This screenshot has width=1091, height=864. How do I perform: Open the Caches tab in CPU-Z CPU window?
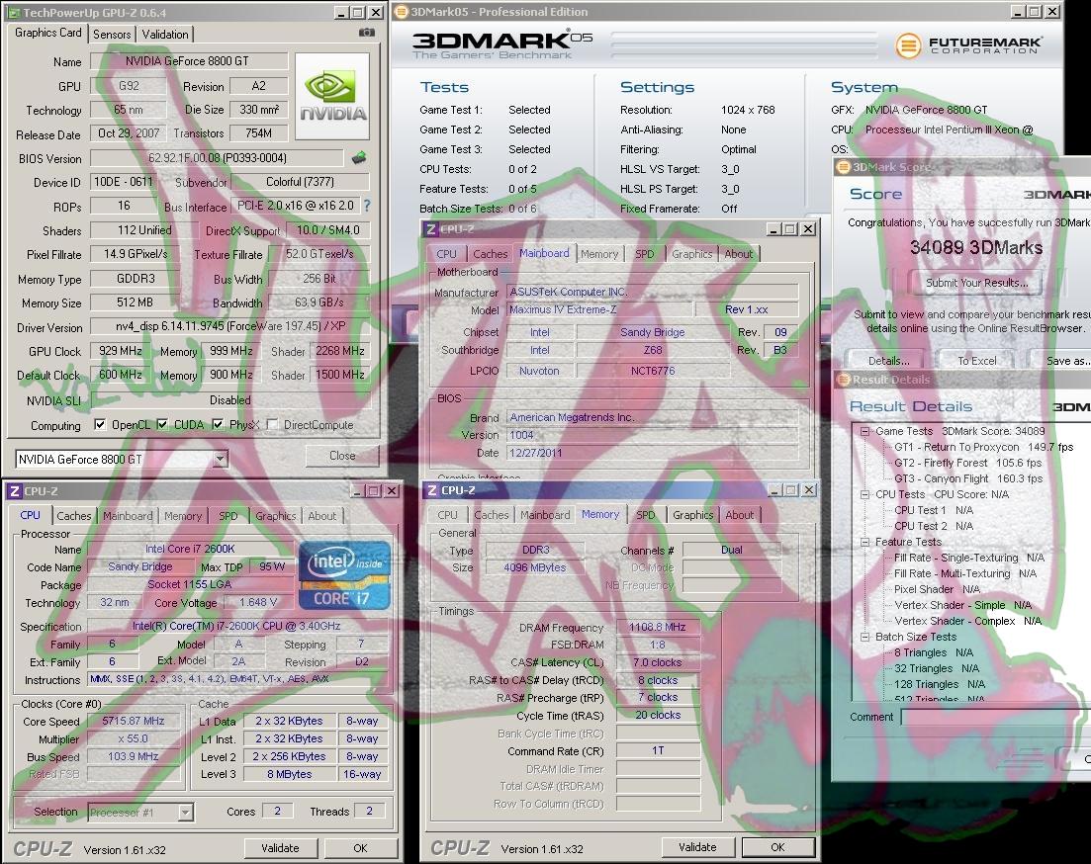tap(74, 516)
